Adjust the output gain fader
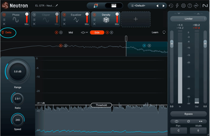 pos(205,44)
